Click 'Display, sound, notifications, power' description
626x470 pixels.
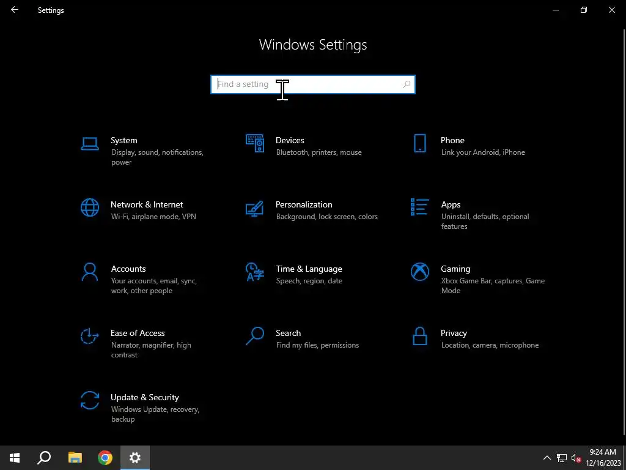pos(157,157)
